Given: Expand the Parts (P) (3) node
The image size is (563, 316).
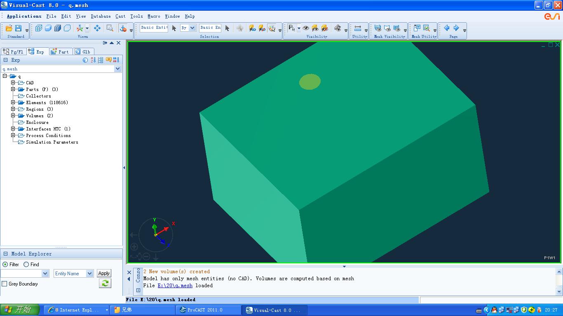Looking at the screenshot, I should point(13,89).
